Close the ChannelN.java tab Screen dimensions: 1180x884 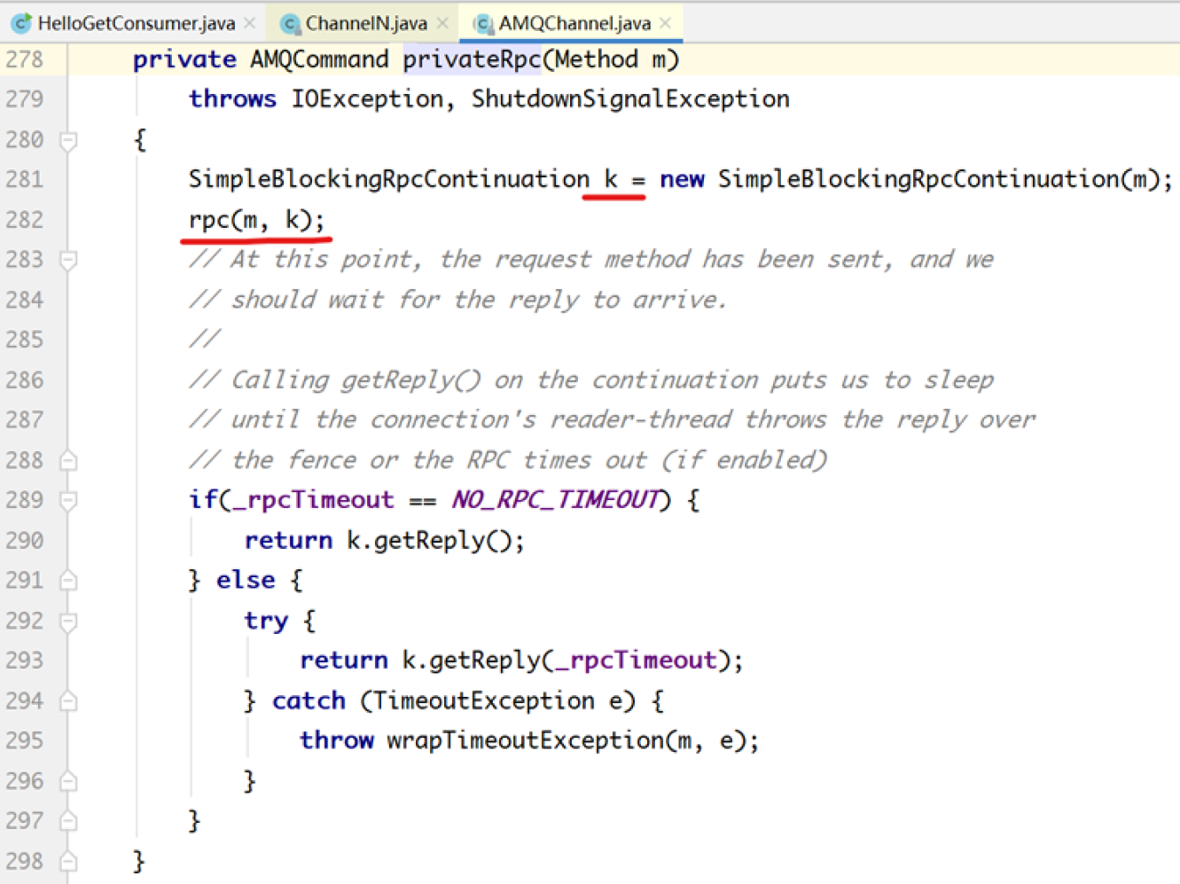coord(442,23)
